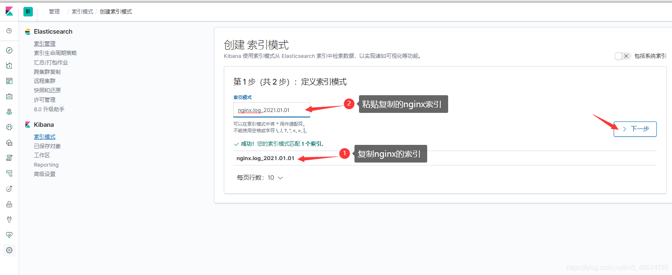The image size is (672, 275).
Task: Open the Management gear icon
Action: (x=9, y=250)
